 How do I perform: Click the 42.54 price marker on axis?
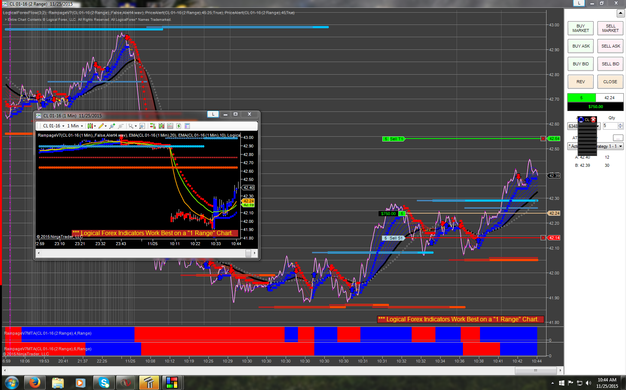tap(554, 139)
